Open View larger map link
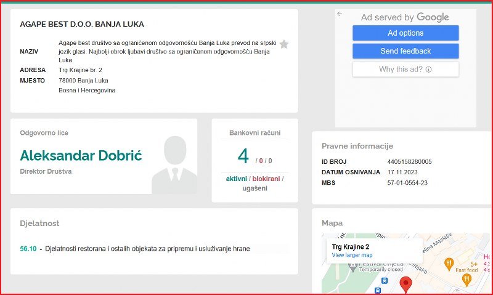Image resolution: width=493 pixels, height=295 pixels. (352, 255)
